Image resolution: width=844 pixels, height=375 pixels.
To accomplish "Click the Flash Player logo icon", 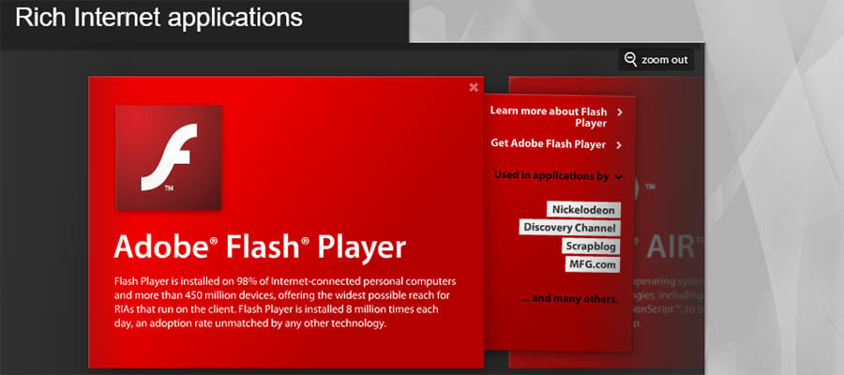I will (x=169, y=157).
